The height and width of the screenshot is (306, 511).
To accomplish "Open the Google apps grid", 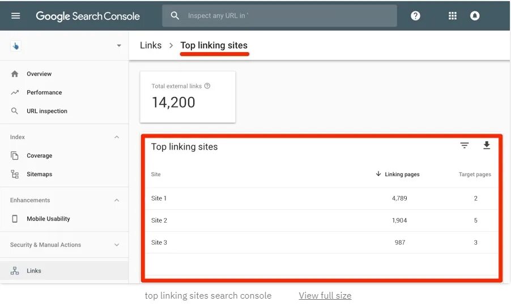I will 452,16.
